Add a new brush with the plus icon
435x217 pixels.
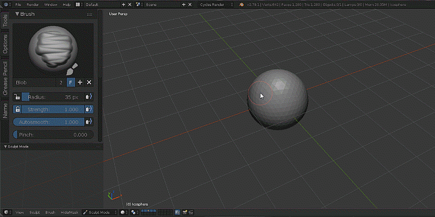(80, 82)
